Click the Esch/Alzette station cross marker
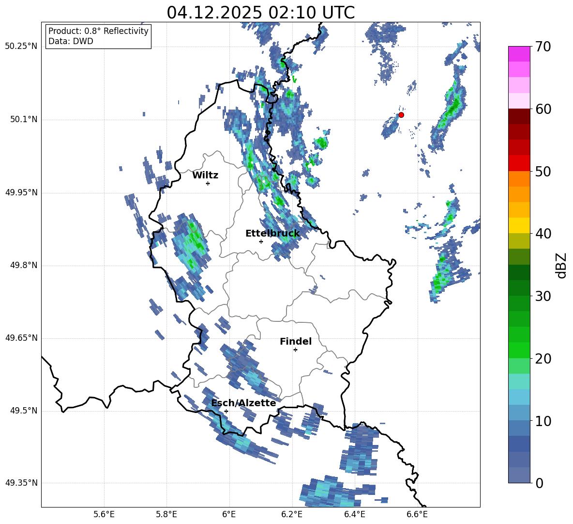 [226, 411]
